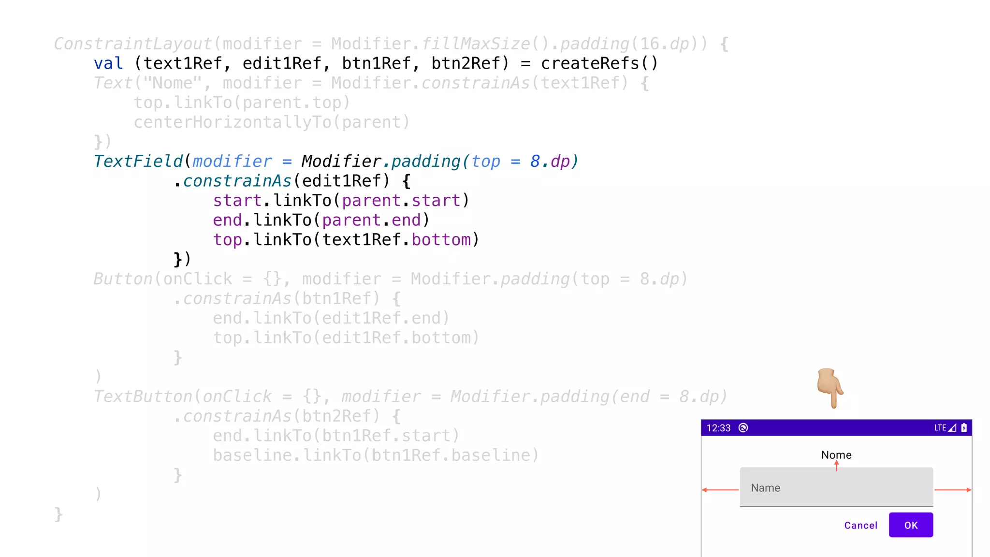Click the 12:33 clock in status bar

click(x=718, y=428)
